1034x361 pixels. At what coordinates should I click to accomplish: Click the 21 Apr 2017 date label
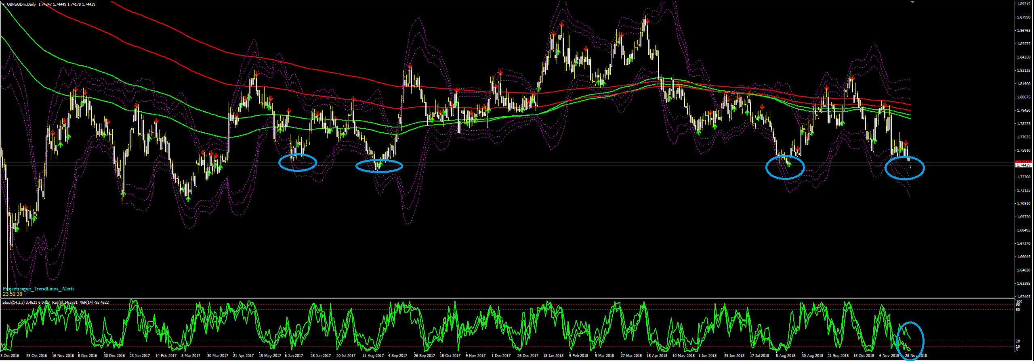243,356
